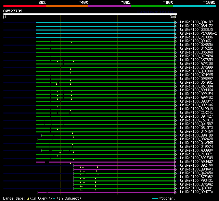Click the orange ~40% legend color bar

(67, 6)
